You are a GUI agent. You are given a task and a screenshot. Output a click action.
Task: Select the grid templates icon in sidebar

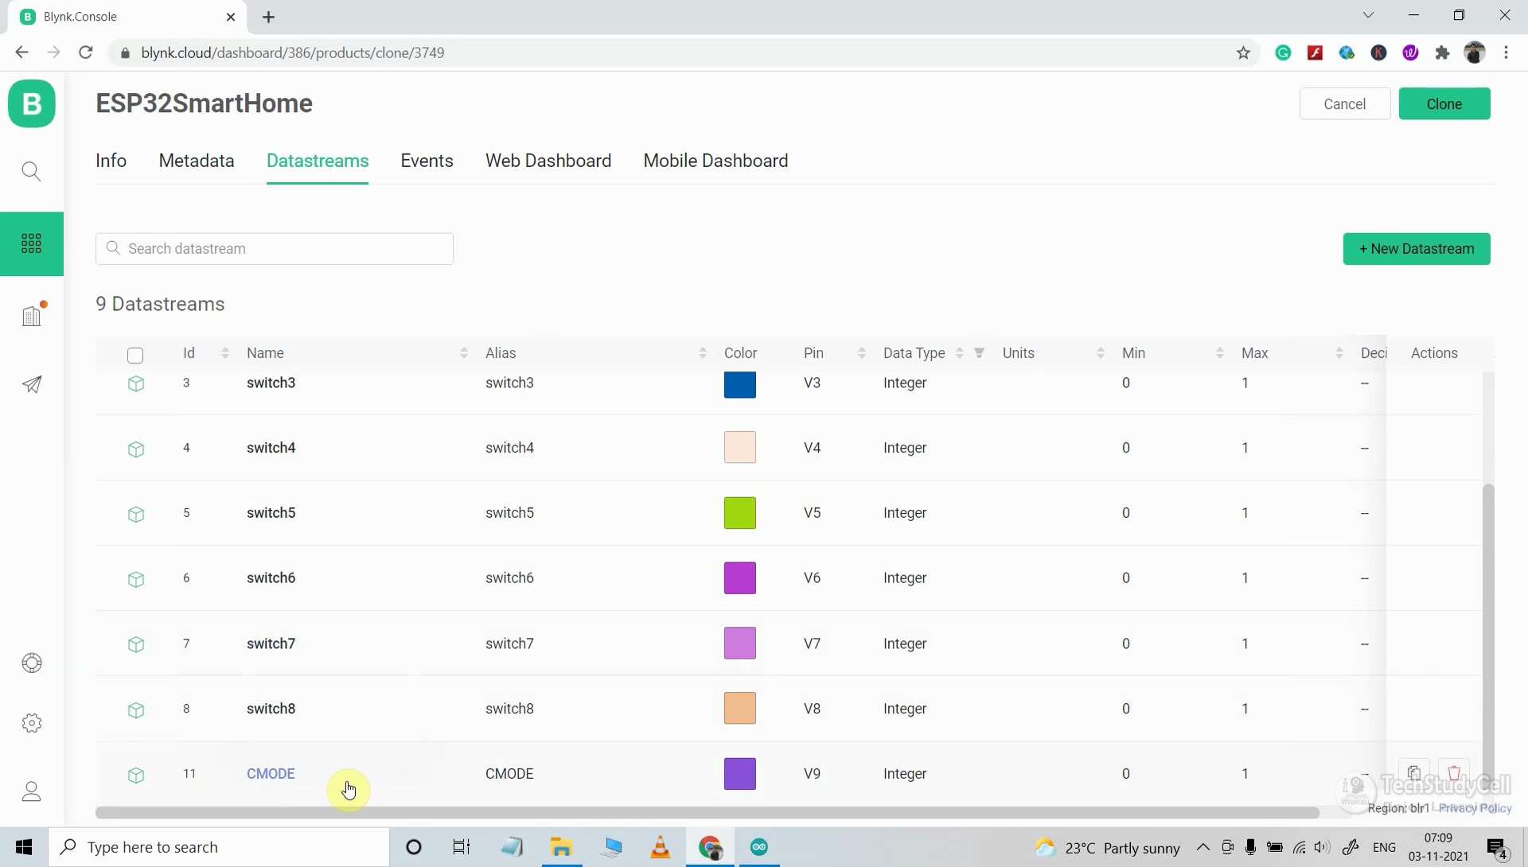31,243
